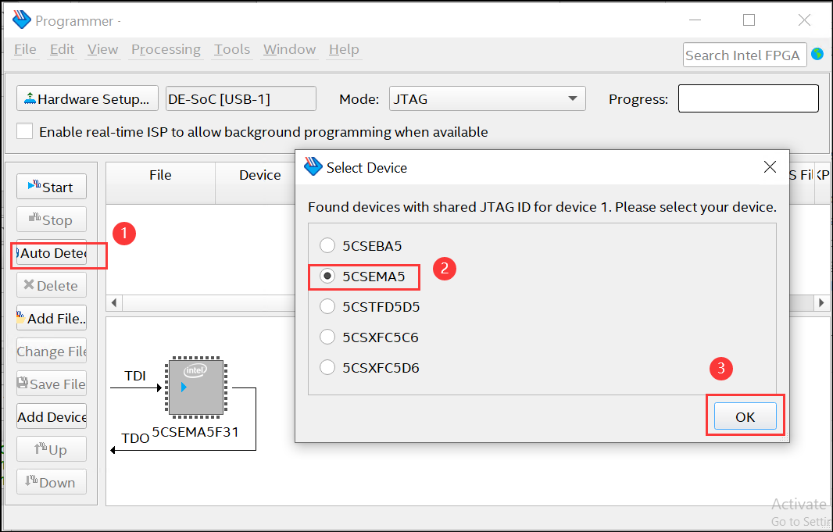Click the Add Device button
The width and height of the screenshot is (833, 532).
pyautogui.click(x=52, y=416)
